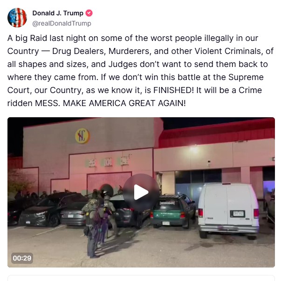This screenshot has height=281, width=281.
Task: Click the white van's license plate
Action: pyautogui.click(x=238, y=214)
